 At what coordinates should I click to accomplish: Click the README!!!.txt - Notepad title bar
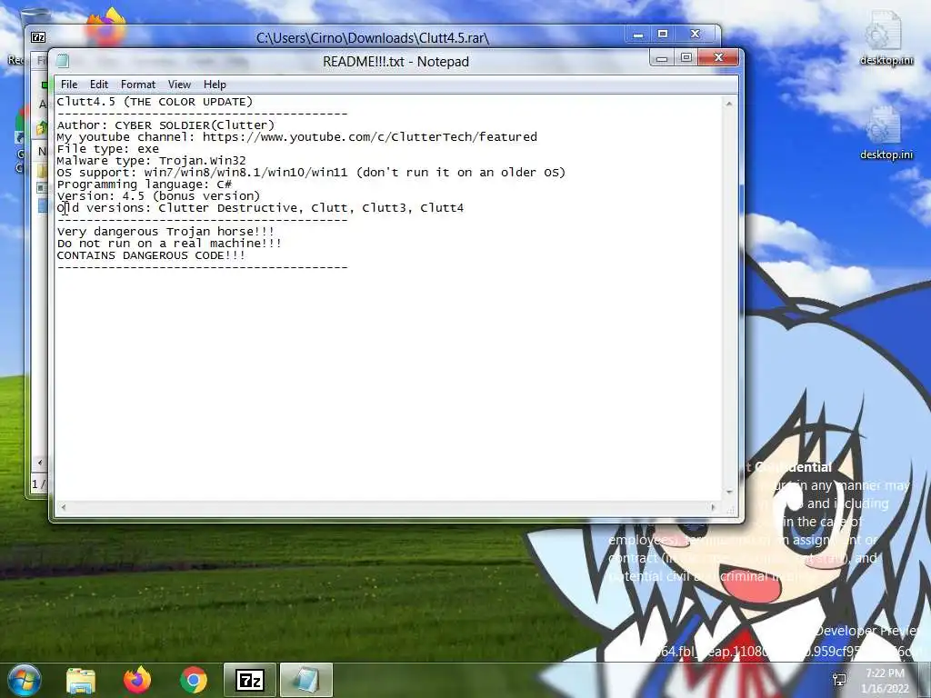click(396, 61)
